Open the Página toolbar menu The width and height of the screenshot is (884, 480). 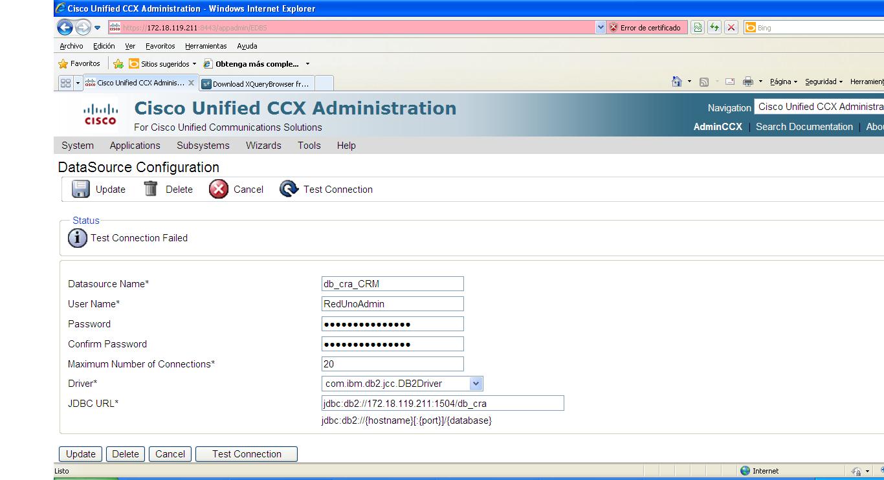[784, 82]
